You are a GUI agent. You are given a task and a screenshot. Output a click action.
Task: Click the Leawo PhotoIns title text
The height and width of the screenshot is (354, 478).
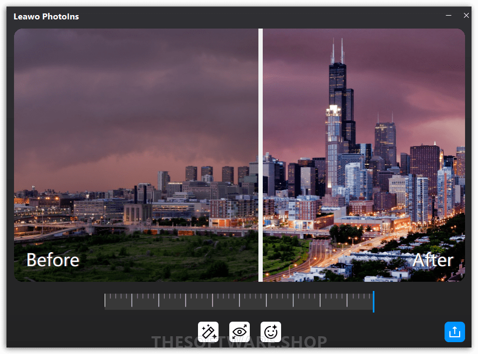(46, 17)
